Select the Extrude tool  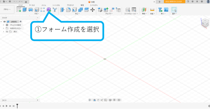click(x=25, y=10)
